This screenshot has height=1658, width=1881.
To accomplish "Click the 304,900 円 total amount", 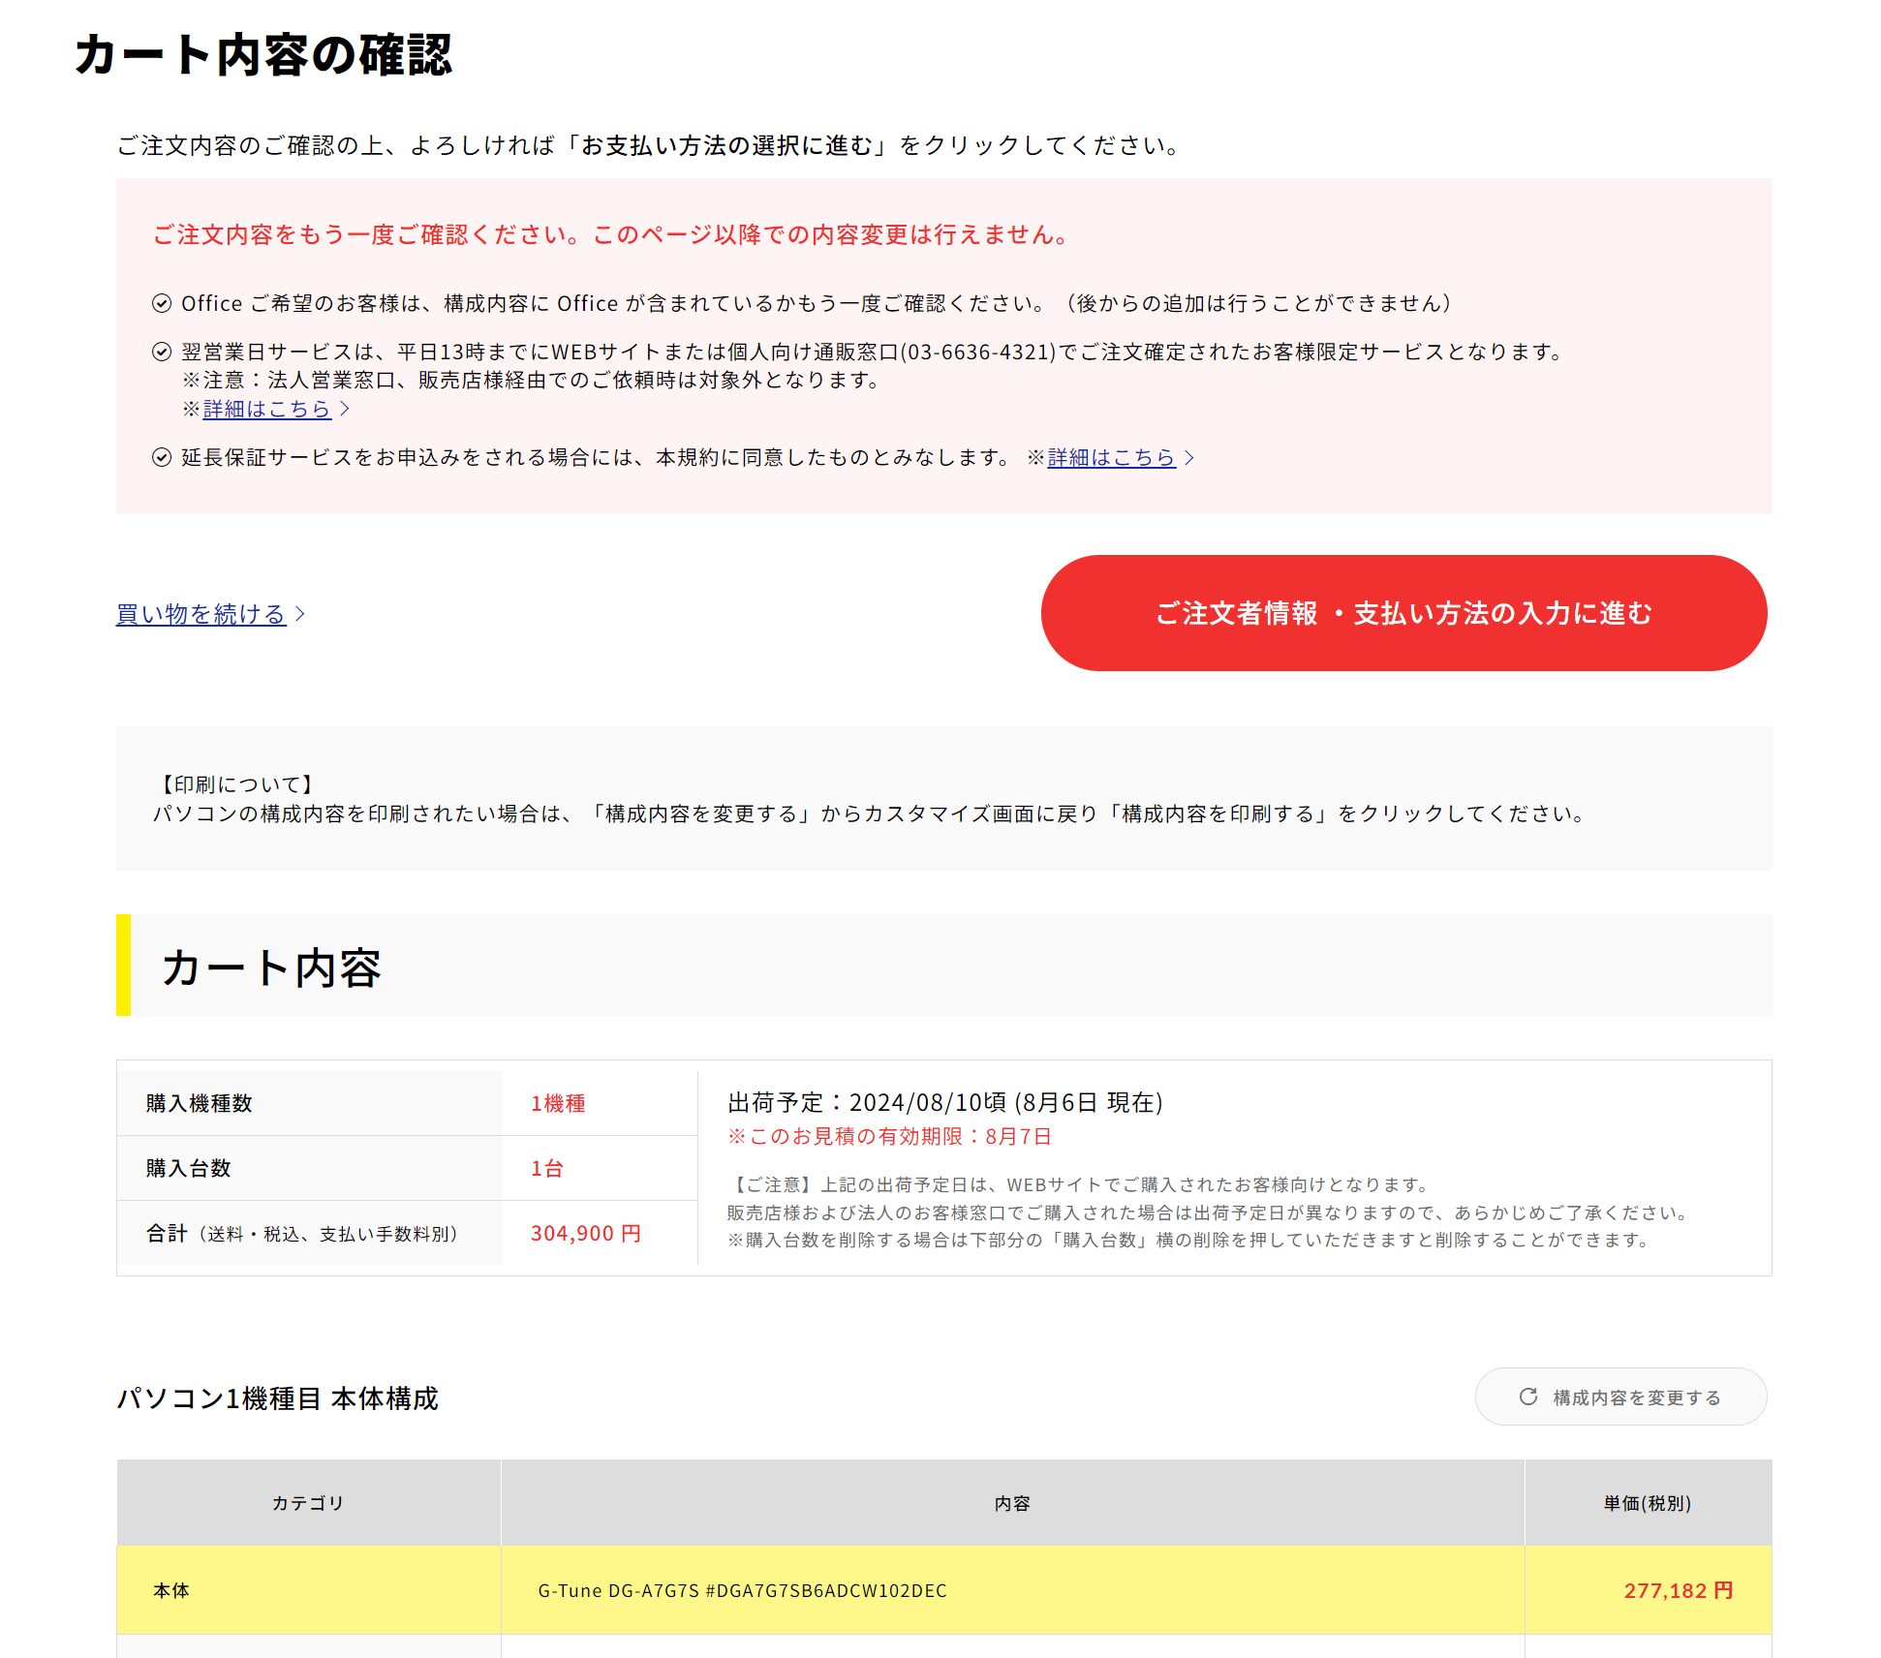I will point(585,1233).
